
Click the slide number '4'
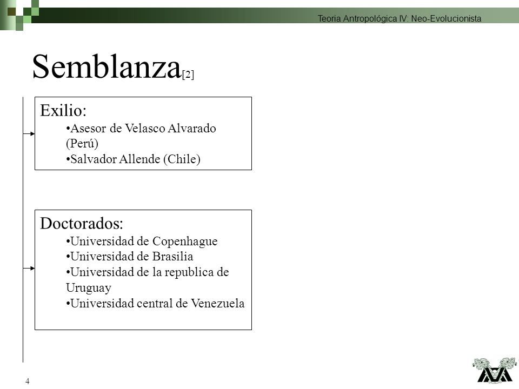[28, 381]
